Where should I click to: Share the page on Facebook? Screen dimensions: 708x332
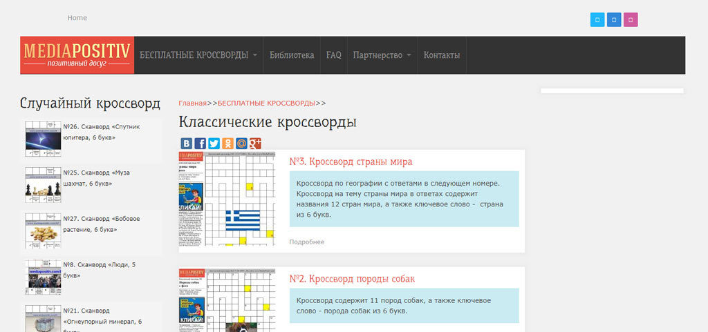(200, 144)
